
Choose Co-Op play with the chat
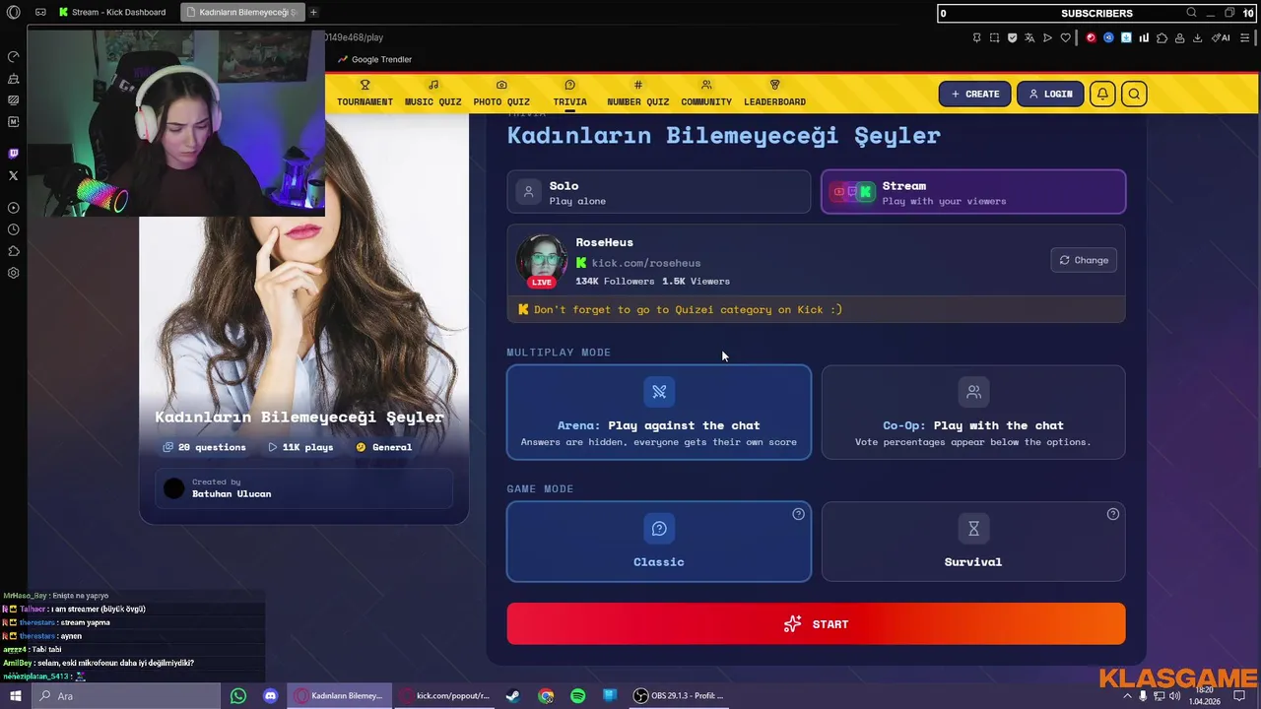pyautogui.click(x=973, y=413)
